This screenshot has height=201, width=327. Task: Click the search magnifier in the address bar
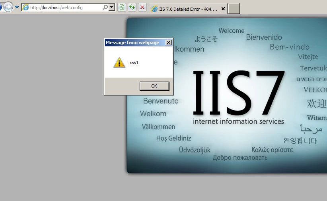click(x=105, y=8)
